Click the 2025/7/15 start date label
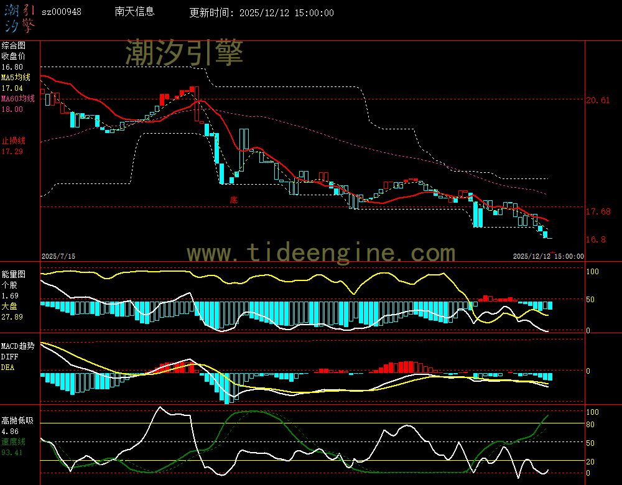 [58, 256]
